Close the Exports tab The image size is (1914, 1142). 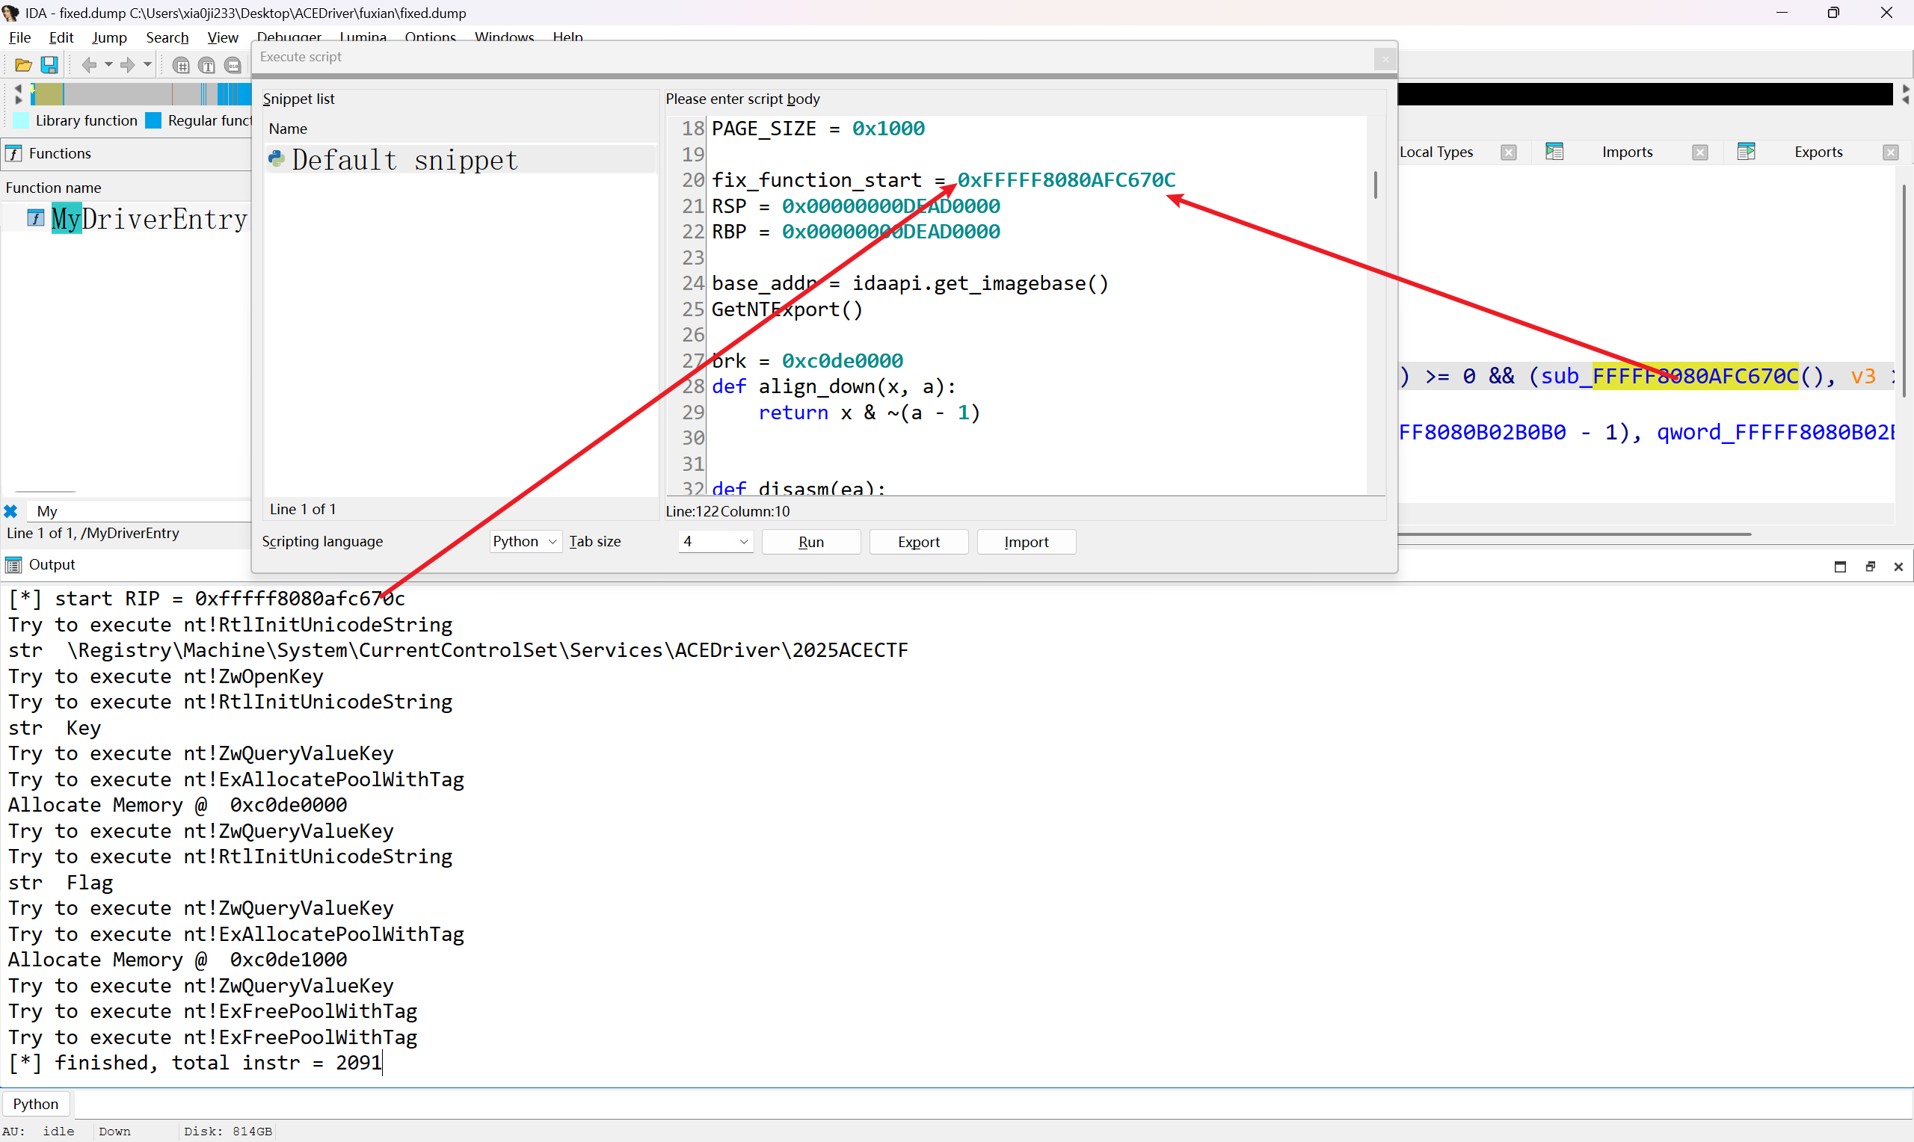tap(1890, 152)
